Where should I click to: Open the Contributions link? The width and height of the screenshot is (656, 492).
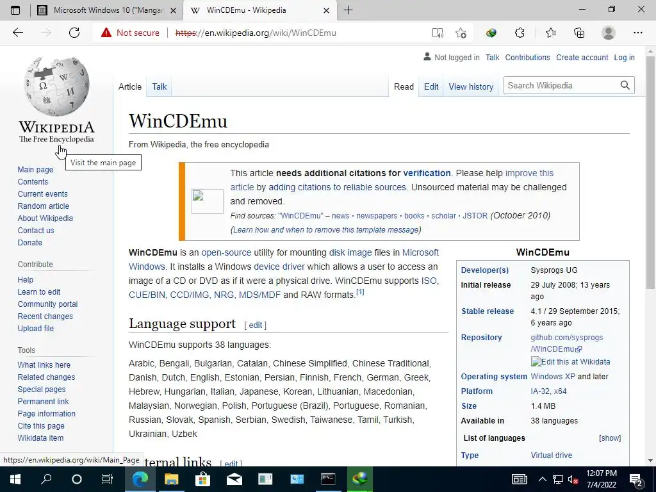(x=528, y=57)
